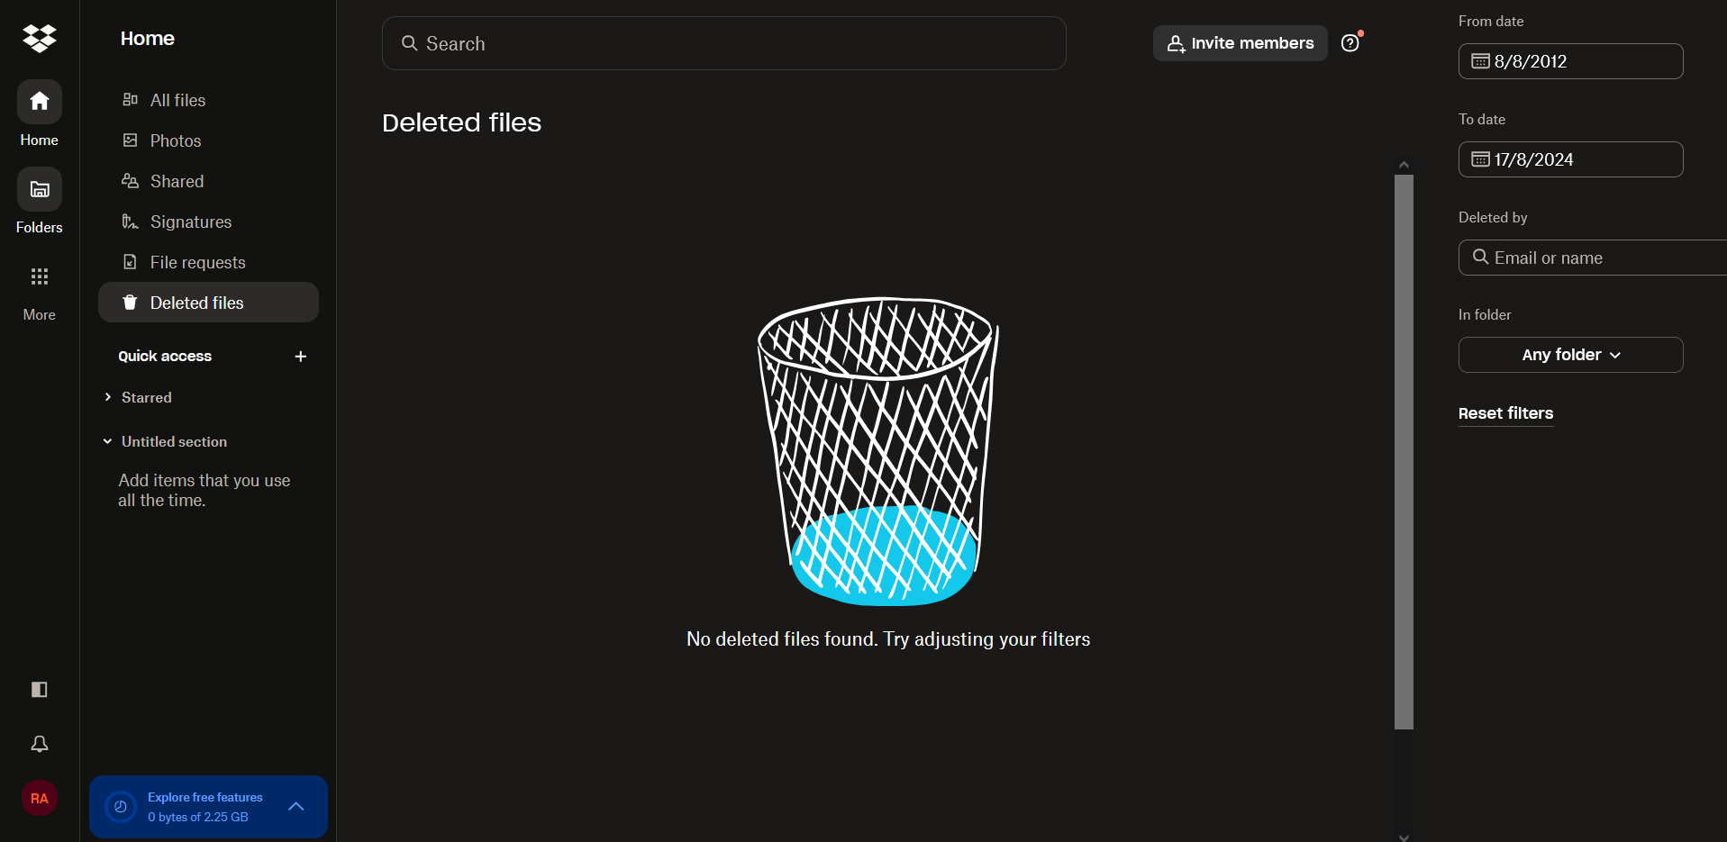
Task: Focus the Deleted by email or name field
Action: 1595,258
